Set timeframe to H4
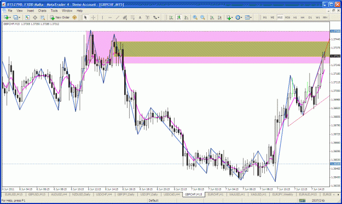Image resolution: width=342 pixels, height=204 pixels. 303,17
